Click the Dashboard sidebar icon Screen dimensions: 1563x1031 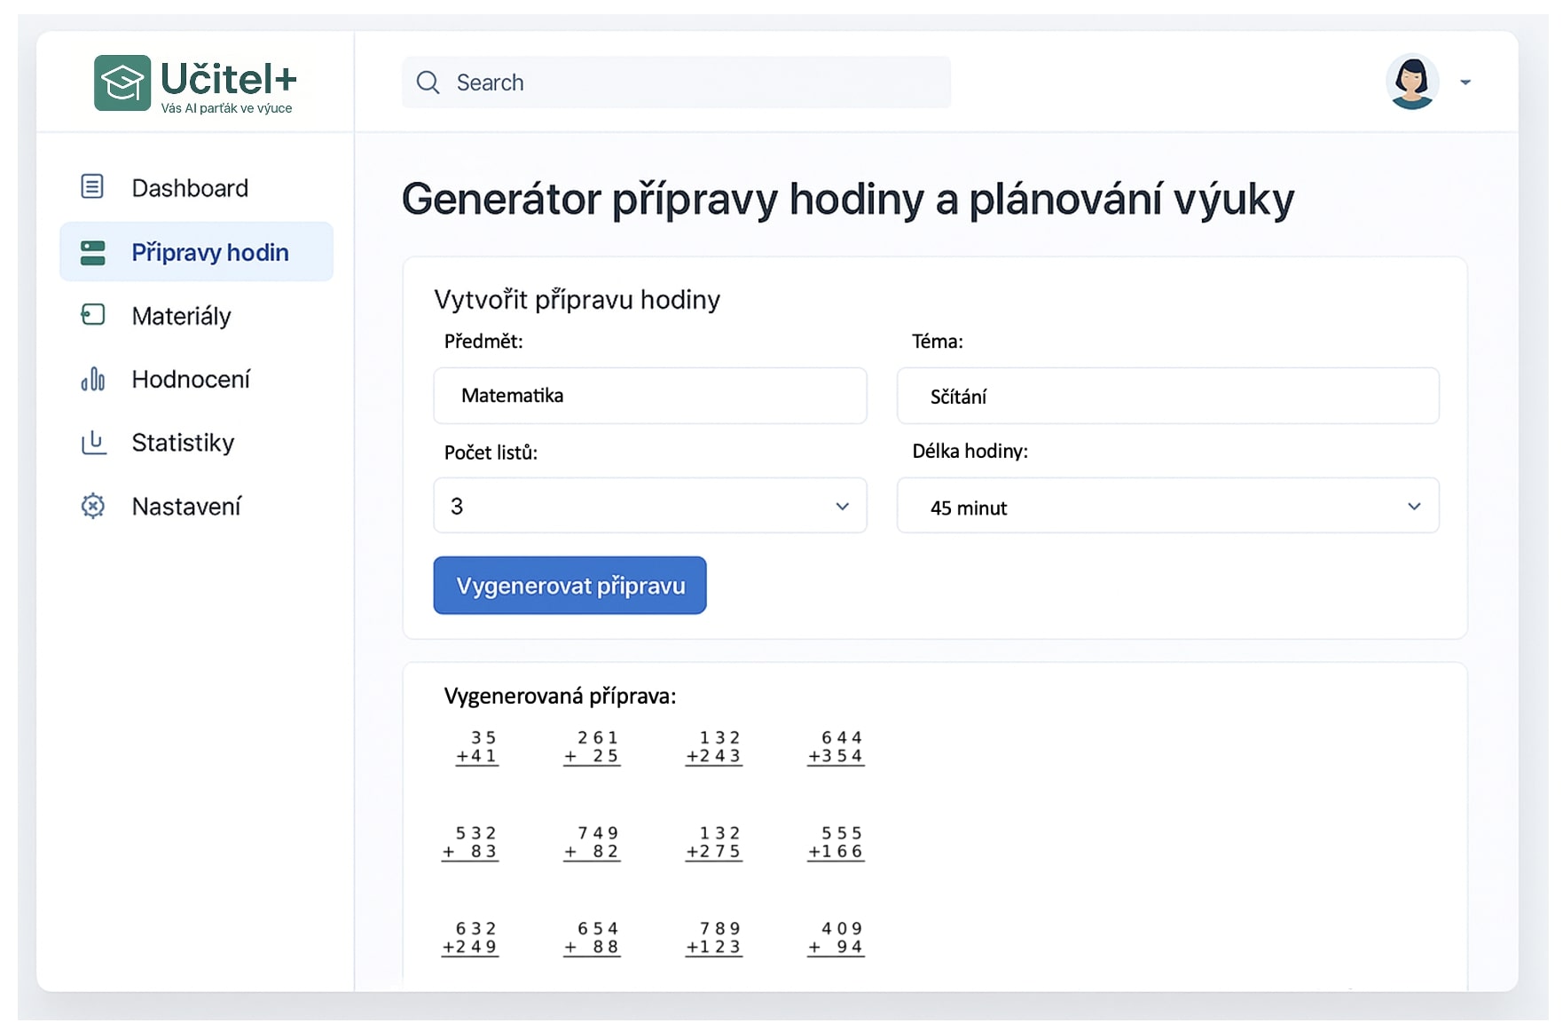click(x=92, y=187)
